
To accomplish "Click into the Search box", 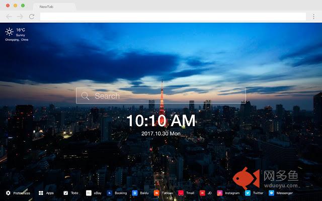I will click(161, 95).
